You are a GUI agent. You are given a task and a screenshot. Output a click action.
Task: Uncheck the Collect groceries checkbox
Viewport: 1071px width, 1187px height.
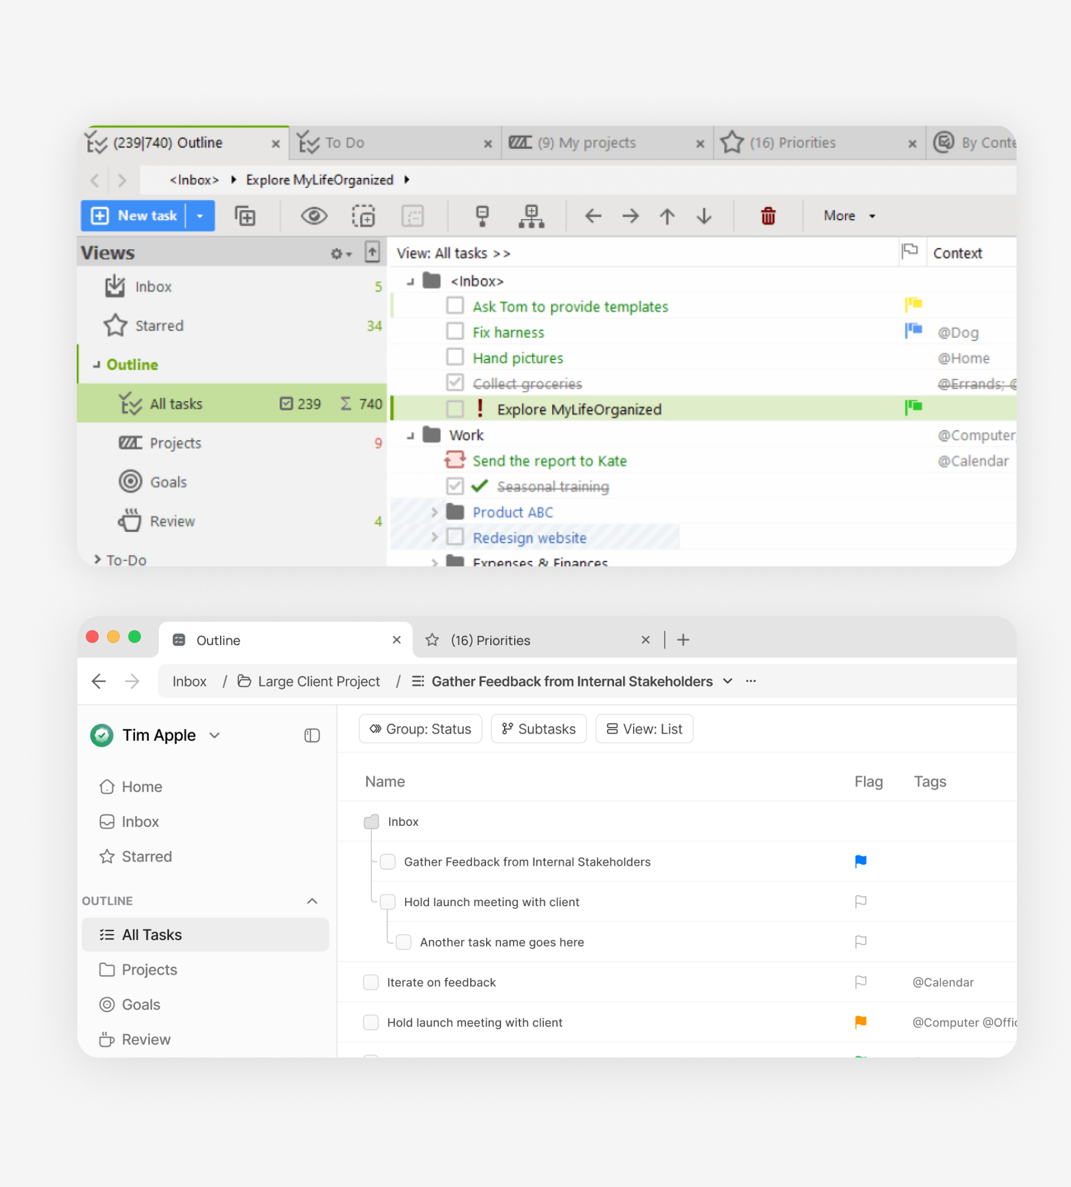455,383
